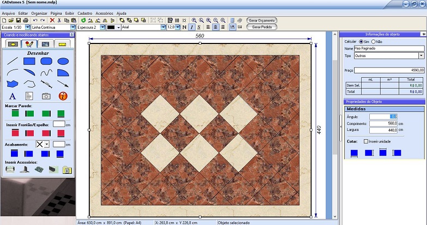Open the Arquivo menu
427x225 pixels.
point(9,13)
